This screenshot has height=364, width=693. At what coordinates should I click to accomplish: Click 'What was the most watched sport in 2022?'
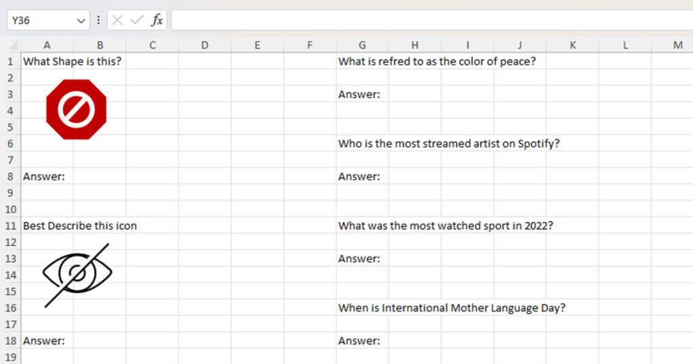coord(445,226)
